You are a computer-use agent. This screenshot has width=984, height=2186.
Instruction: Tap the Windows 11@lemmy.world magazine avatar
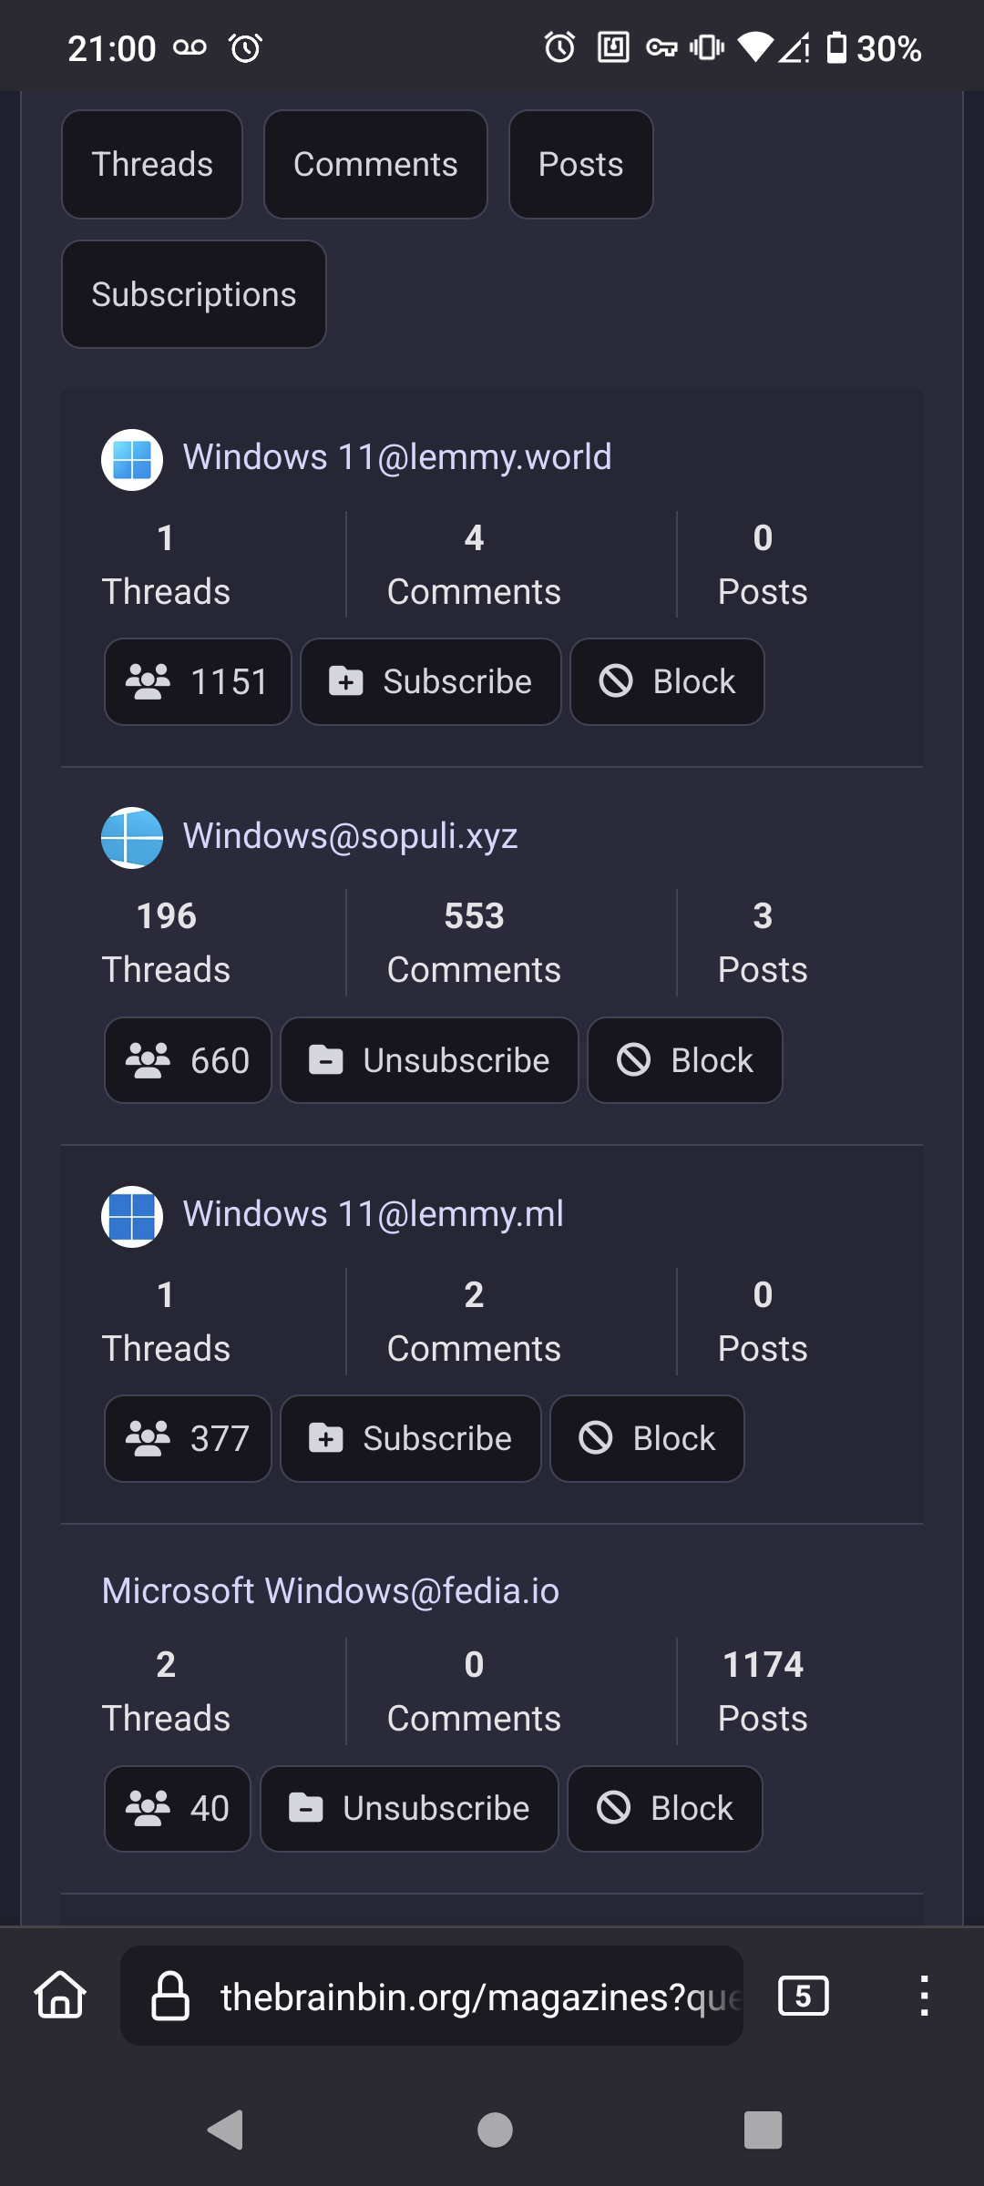click(x=132, y=460)
